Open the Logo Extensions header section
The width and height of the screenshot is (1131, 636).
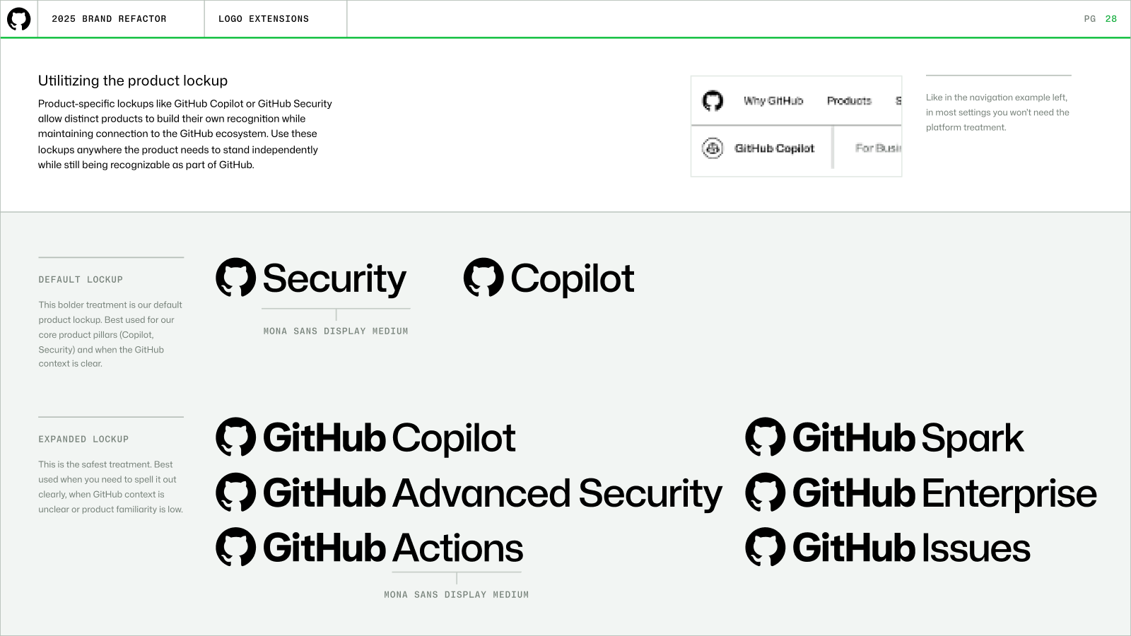[x=264, y=19]
